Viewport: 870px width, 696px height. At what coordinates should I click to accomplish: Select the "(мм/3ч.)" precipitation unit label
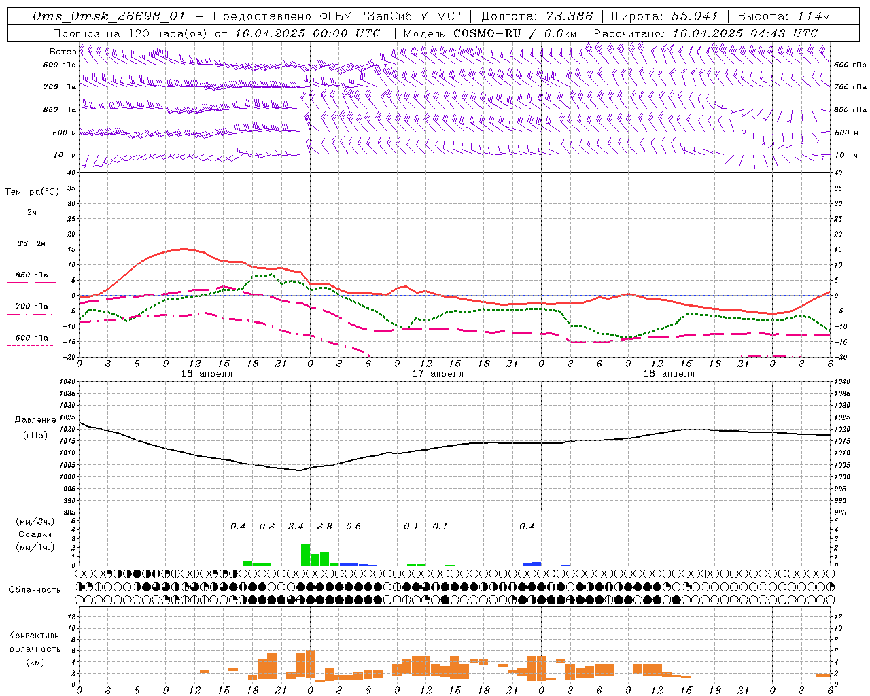tap(35, 521)
